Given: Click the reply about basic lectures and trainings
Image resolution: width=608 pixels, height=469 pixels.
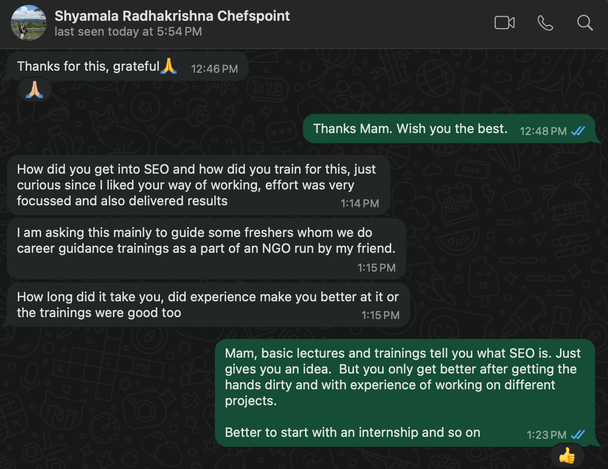Looking at the screenshot, I should click(403, 376).
